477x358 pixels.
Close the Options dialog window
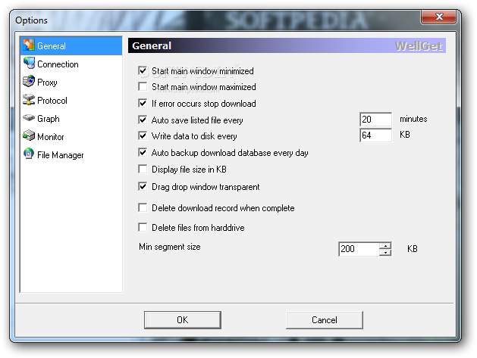point(438,17)
